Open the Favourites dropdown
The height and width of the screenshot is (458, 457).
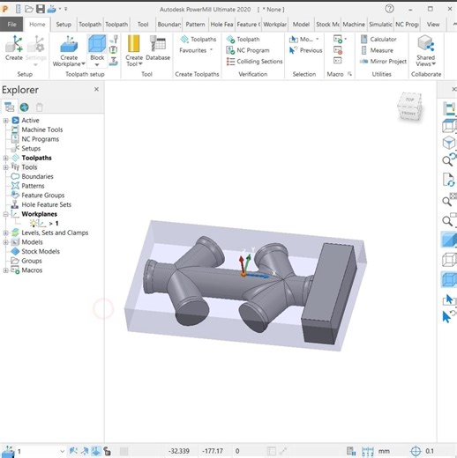click(x=196, y=50)
